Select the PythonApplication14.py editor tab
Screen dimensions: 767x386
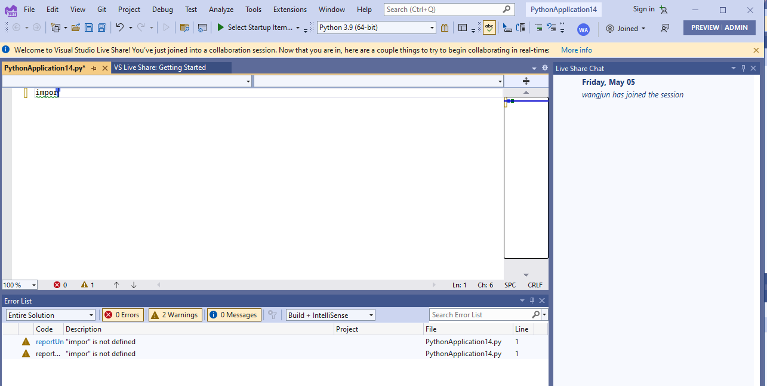[x=42, y=68]
